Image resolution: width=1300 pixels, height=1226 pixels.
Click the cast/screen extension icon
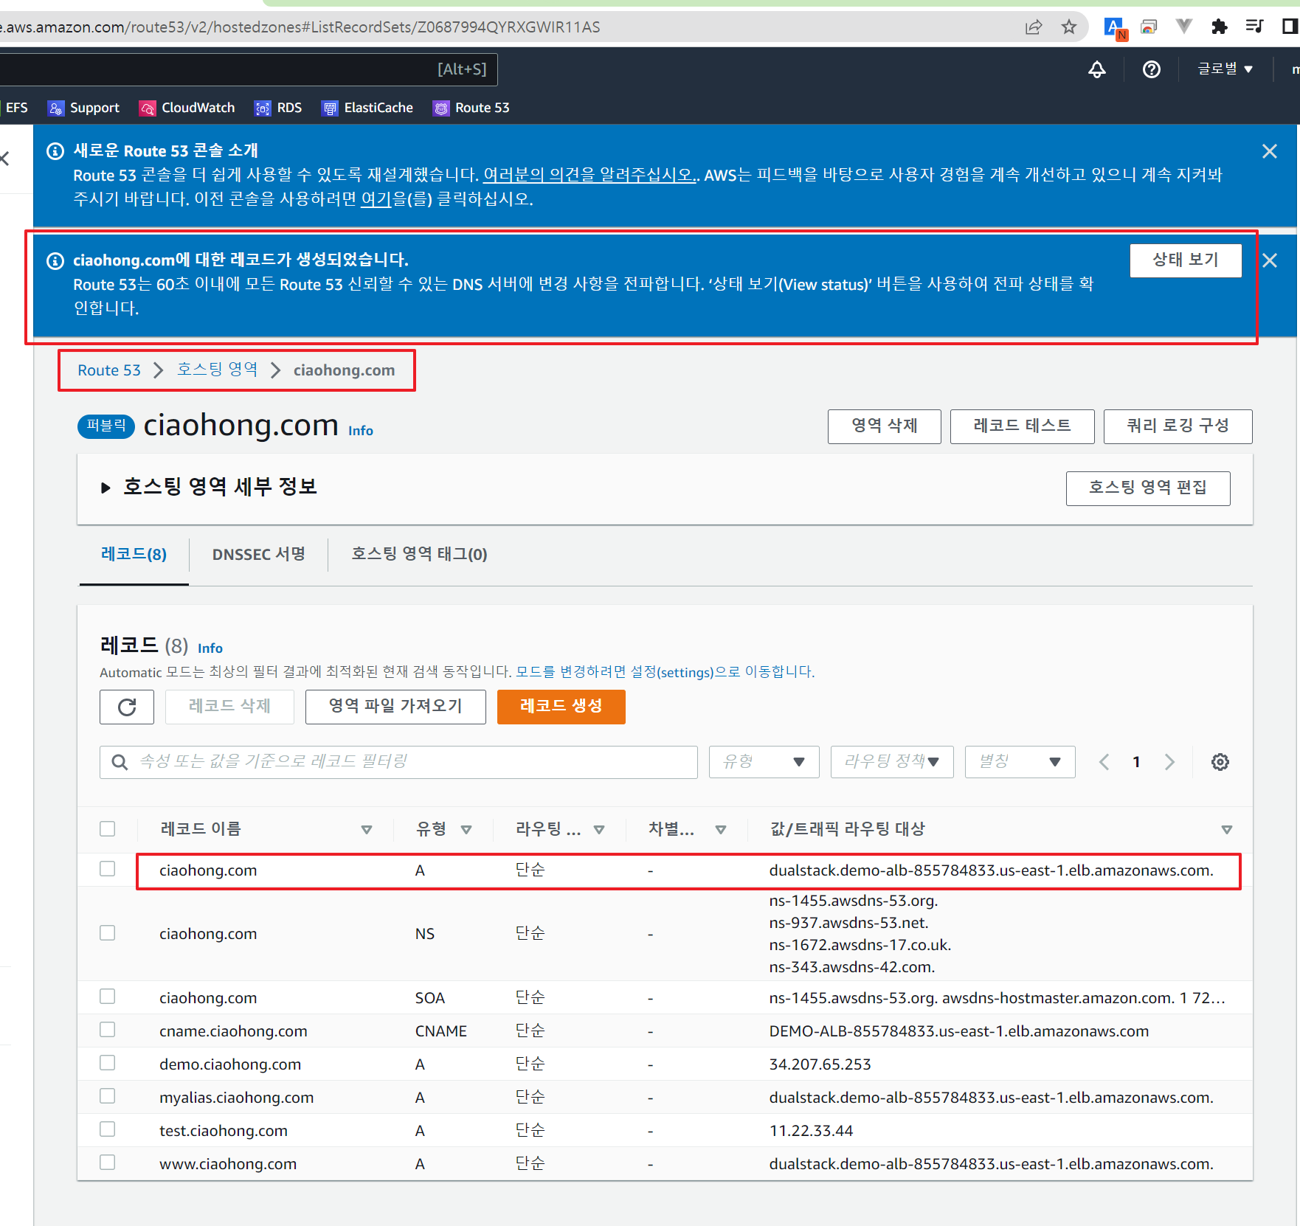pos(1149,27)
